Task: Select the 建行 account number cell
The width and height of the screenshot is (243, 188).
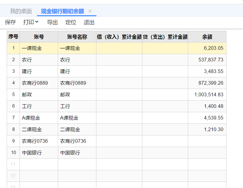Action: (39, 71)
